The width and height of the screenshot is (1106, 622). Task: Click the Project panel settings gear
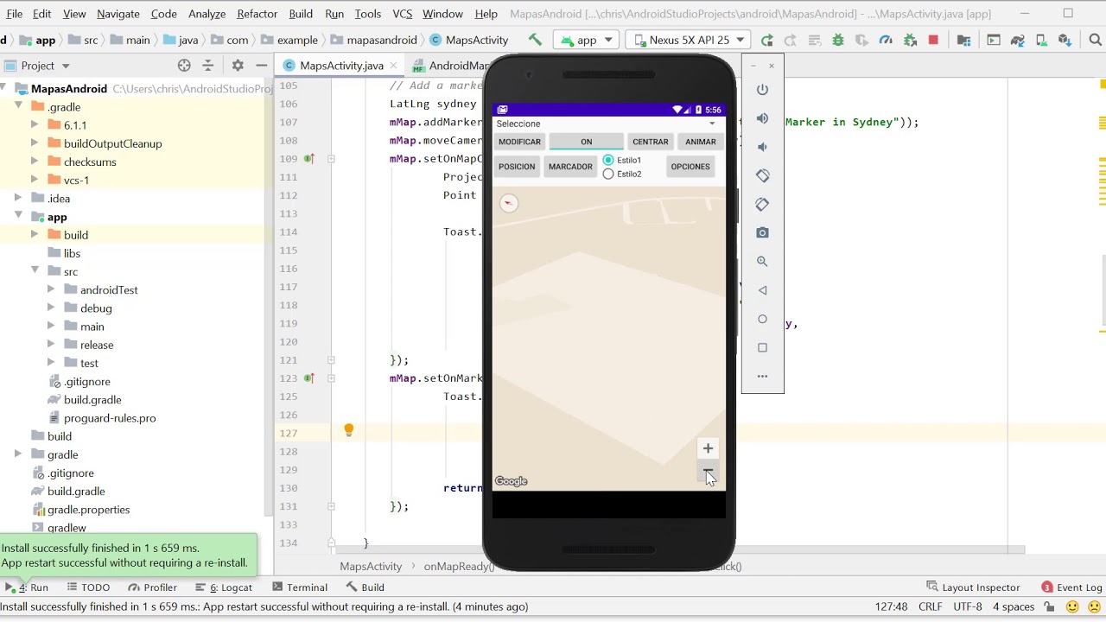pyautogui.click(x=238, y=66)
